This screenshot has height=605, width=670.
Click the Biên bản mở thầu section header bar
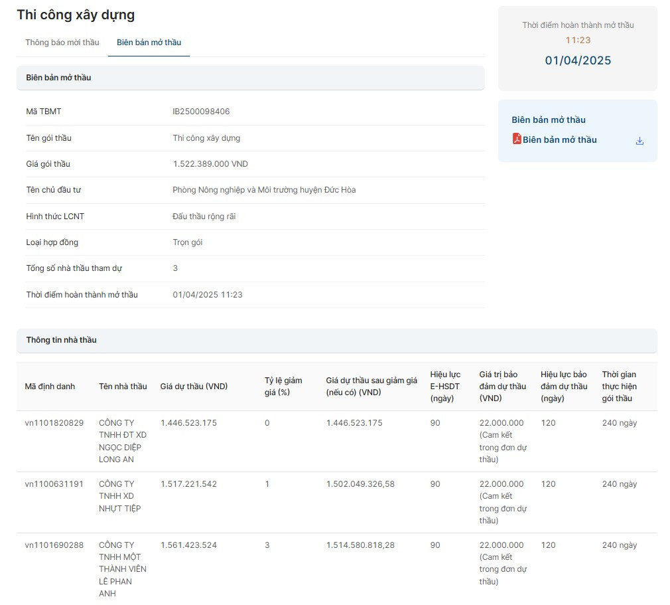58,78
